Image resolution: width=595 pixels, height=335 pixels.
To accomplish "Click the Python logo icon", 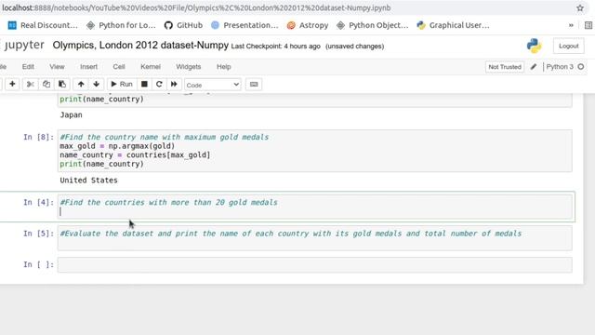I will pos(534,46).
